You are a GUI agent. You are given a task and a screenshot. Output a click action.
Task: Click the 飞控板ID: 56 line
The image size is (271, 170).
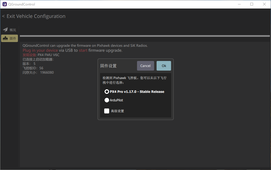[33, 68]
